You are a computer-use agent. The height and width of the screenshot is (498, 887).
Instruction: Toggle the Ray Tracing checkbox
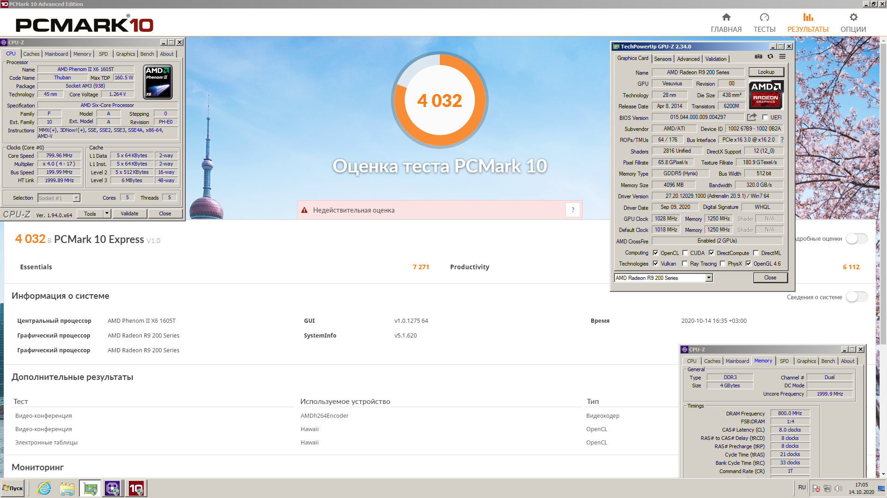[685, 264]
